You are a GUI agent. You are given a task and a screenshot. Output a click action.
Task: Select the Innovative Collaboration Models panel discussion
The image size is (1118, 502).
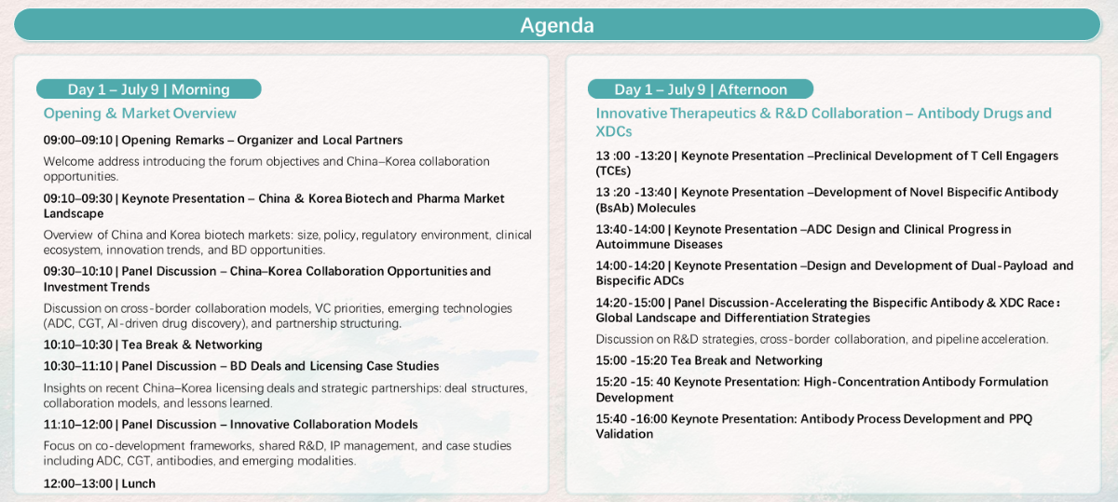tap(230, 425)
